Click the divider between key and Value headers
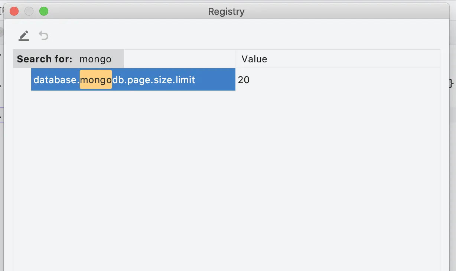 (x=235, y=59)
